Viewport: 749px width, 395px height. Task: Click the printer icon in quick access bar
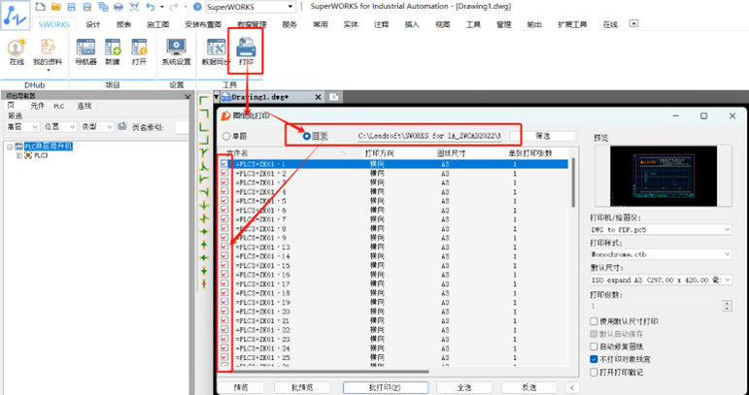[119, 7]
